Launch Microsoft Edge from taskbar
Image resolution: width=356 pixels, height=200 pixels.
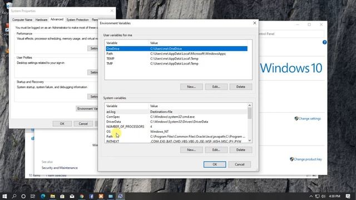[43, 196]
